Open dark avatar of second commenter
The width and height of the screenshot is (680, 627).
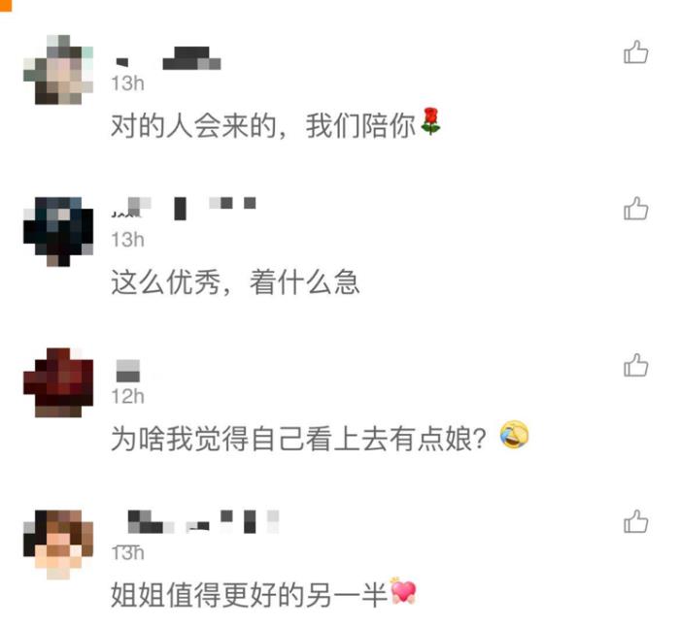tap(58, 231)
